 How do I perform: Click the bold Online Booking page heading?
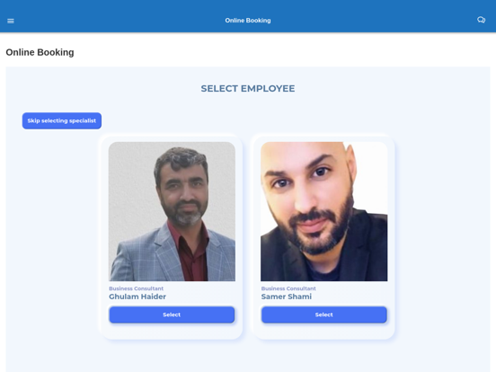pyautogui.click(x=40, y=52)
